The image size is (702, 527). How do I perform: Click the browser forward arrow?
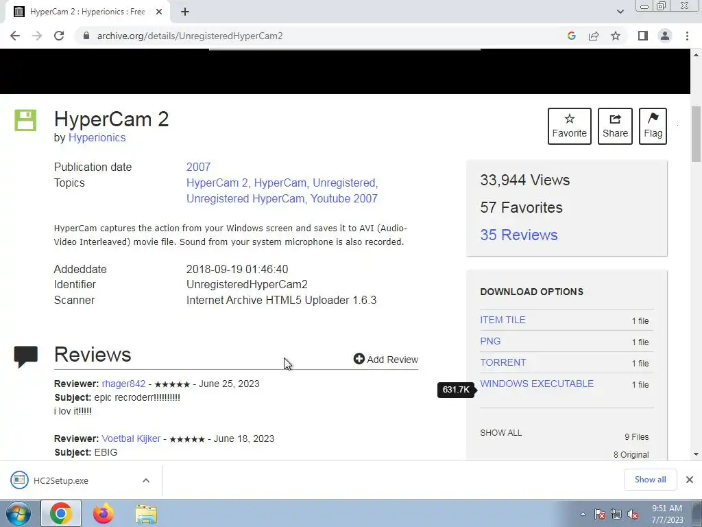(x=37, y=36)
